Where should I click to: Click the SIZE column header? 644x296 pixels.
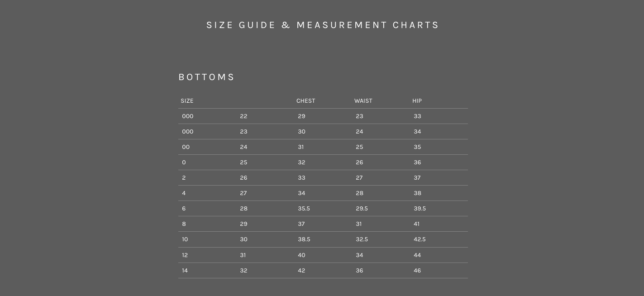click(187, 101)
